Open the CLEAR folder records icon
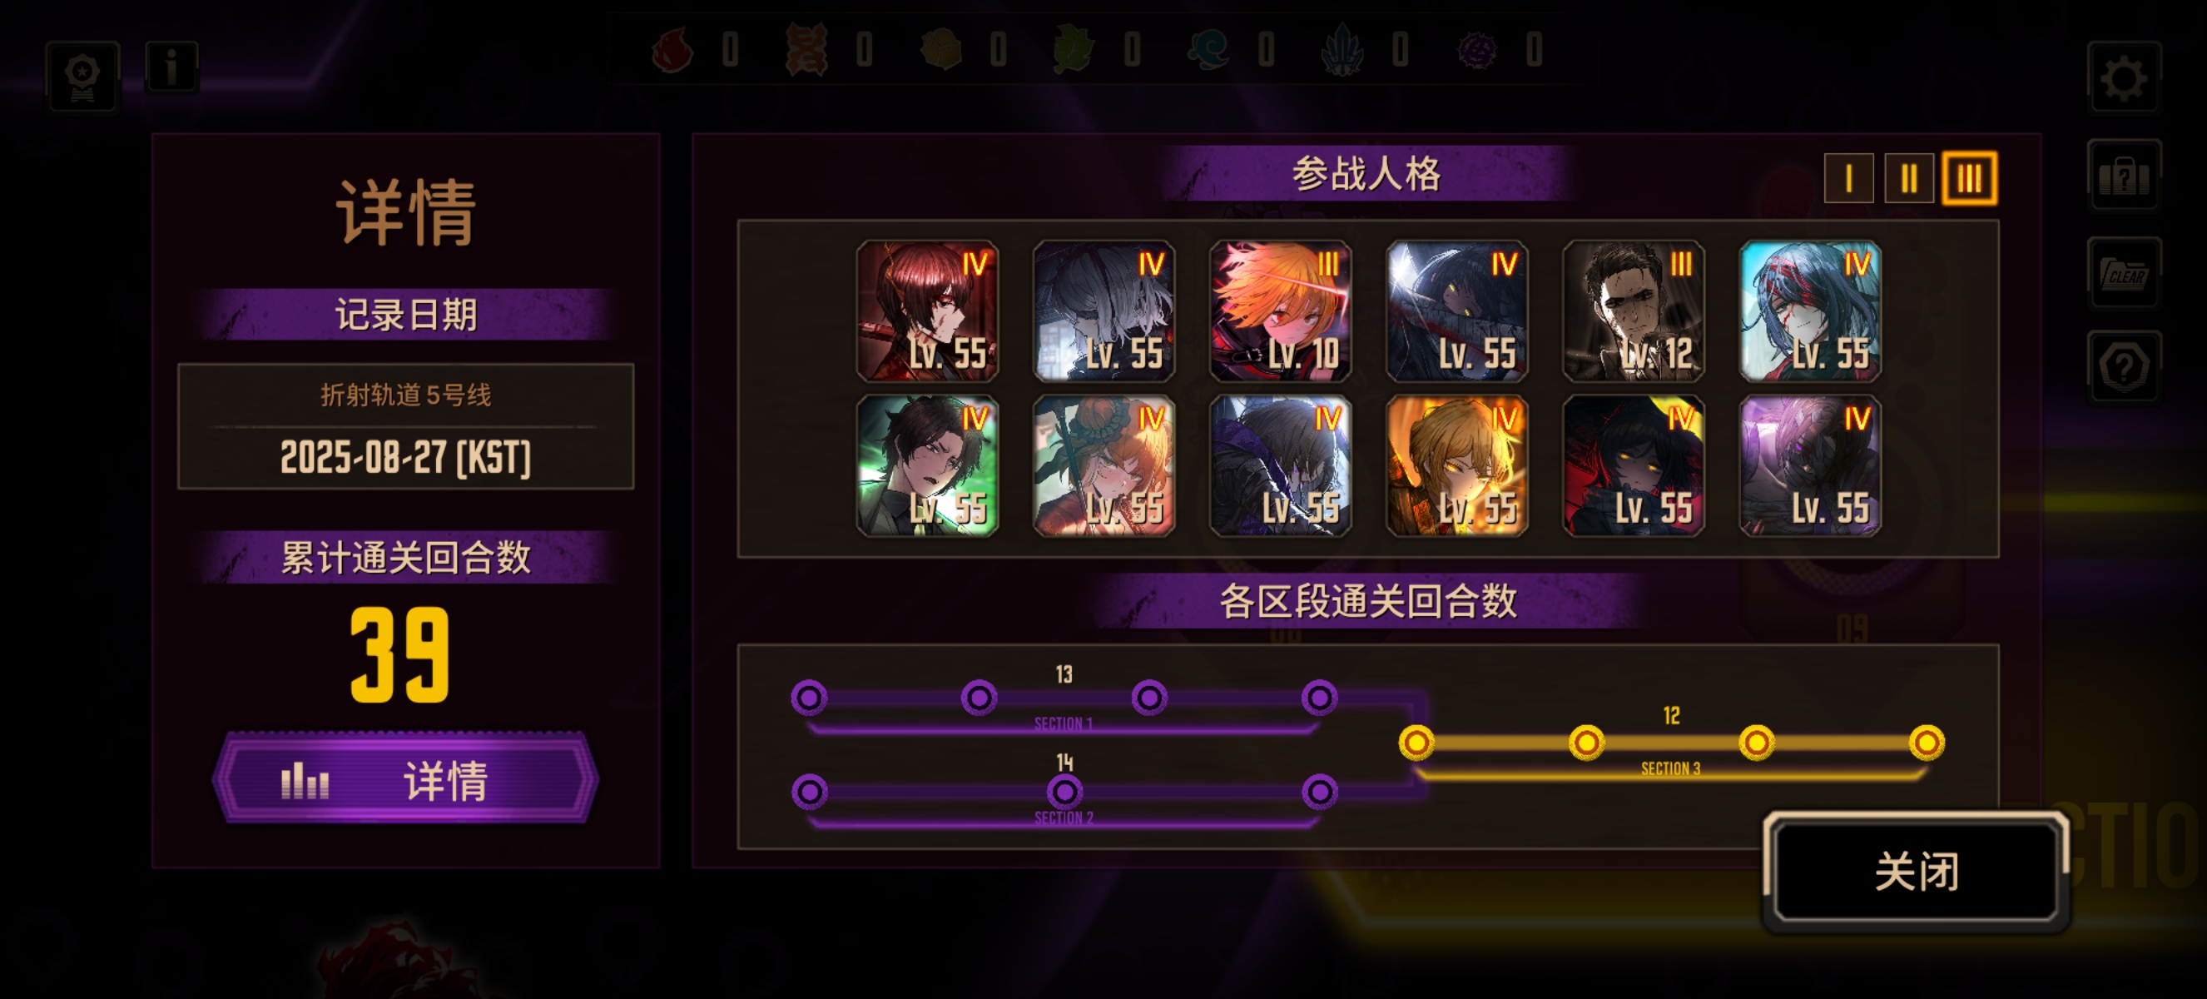Image resolution: width=2207 pixels, height=999 pixels. [2124, 272]
